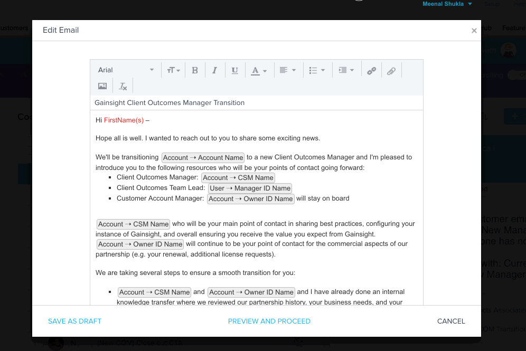Screen dimensions: 526x351
Task: Open the font color picker
Action: (259, 70)
